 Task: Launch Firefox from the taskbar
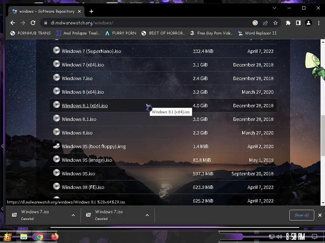(55, 237)
